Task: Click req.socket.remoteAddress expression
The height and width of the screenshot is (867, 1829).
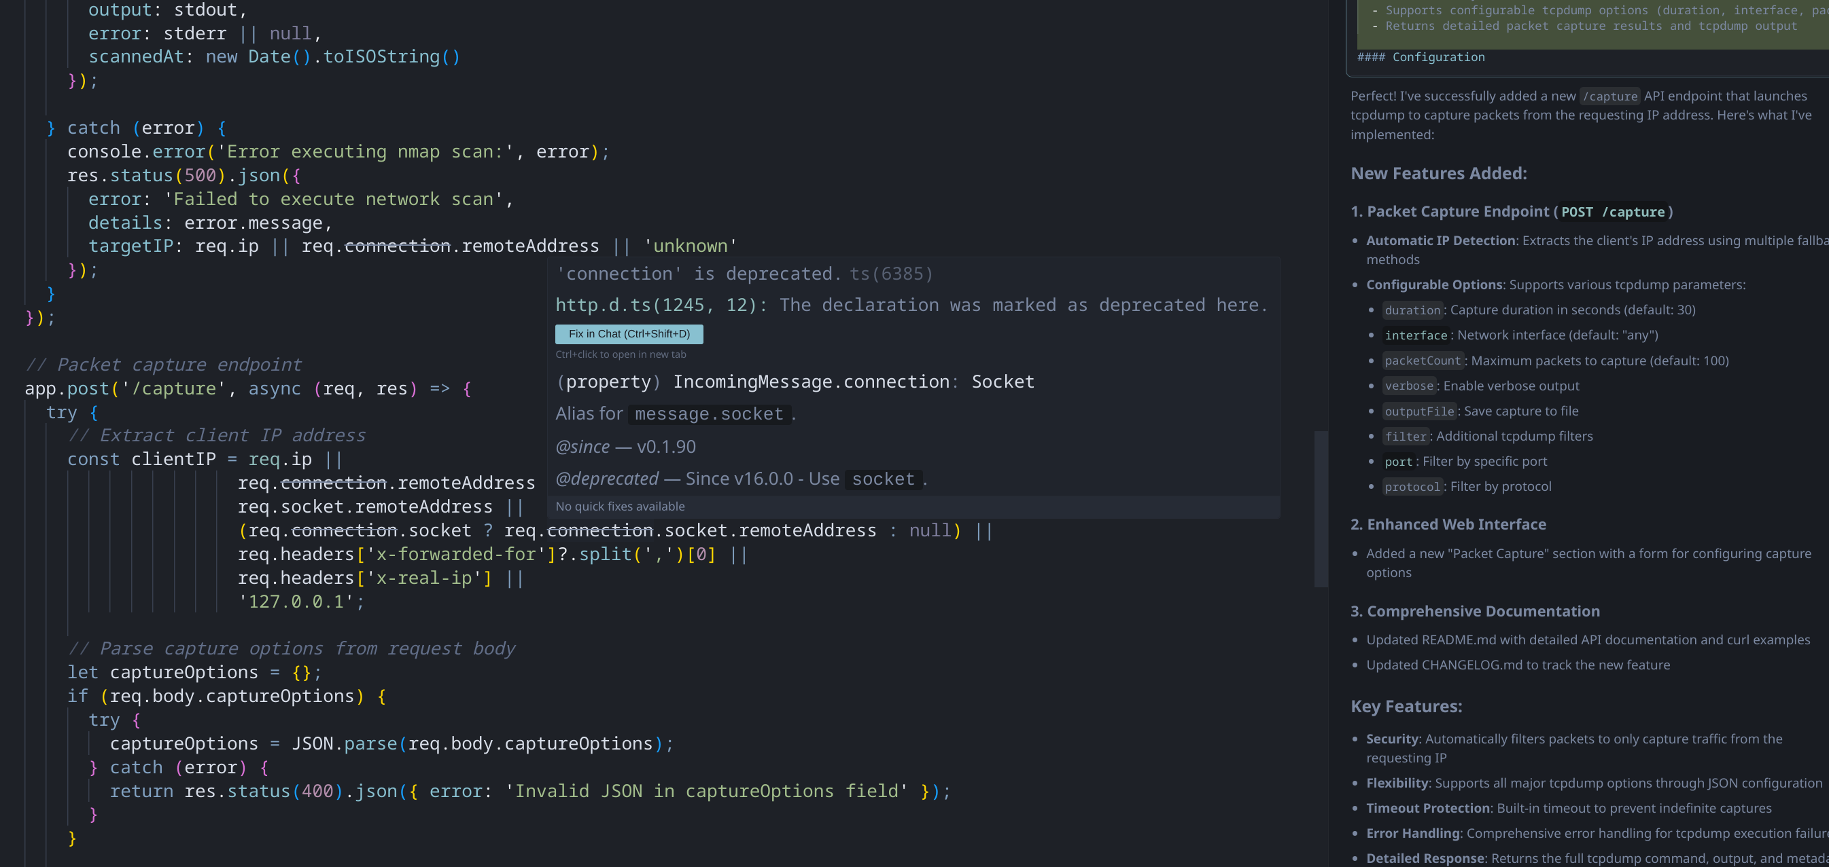Action: point(365,506)
